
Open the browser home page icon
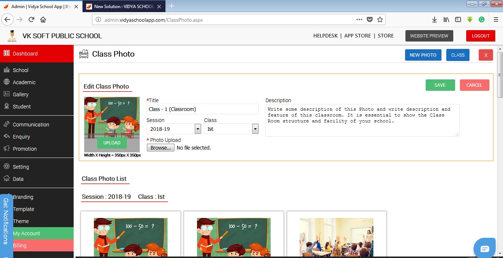point(43,19)
